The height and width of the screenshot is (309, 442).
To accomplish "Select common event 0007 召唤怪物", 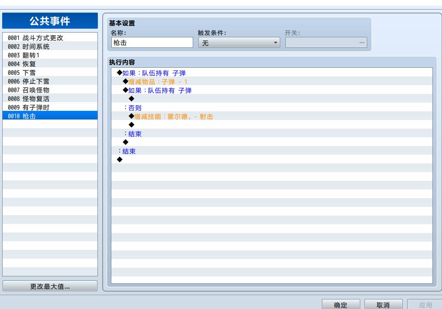I will [x=50, y=90].
